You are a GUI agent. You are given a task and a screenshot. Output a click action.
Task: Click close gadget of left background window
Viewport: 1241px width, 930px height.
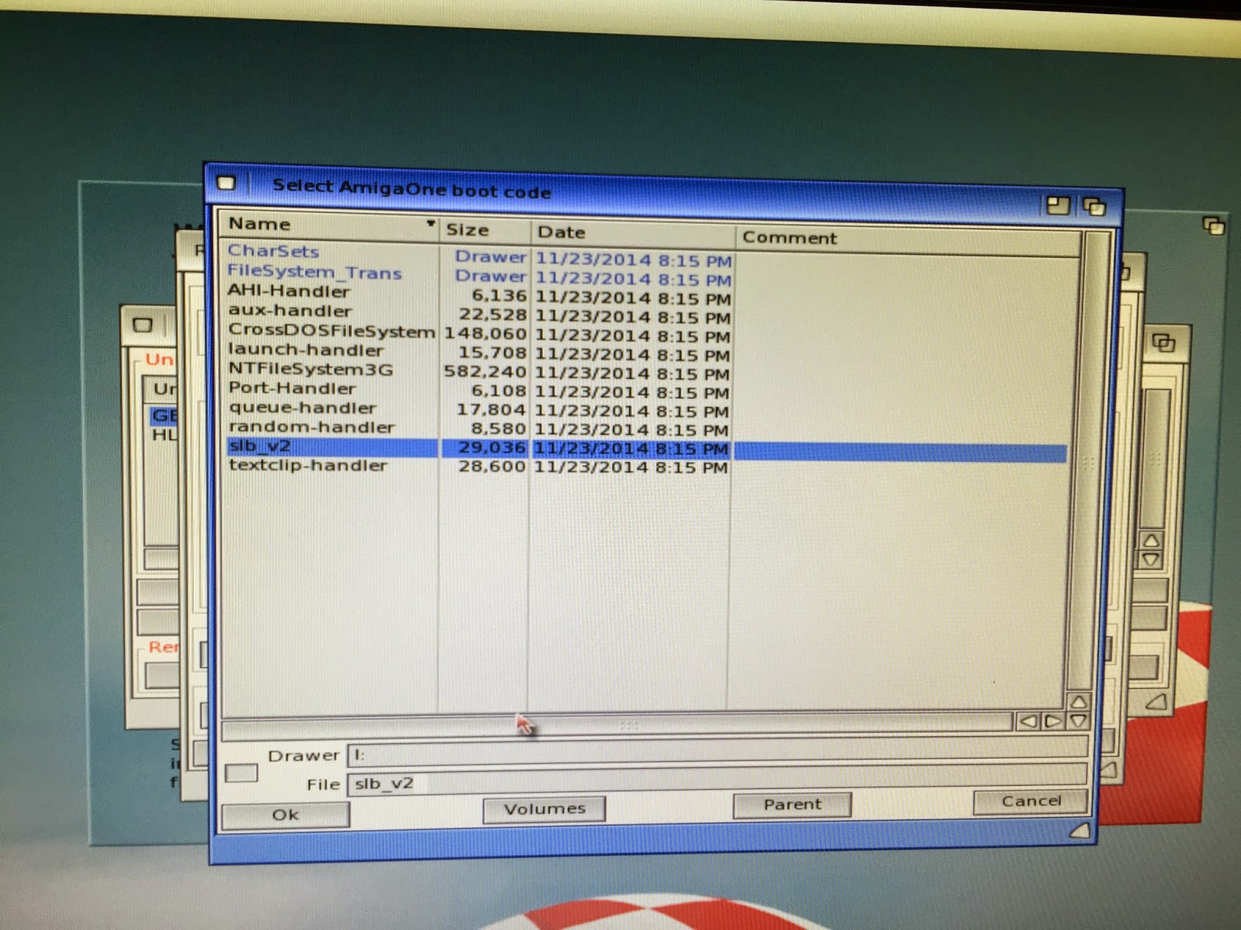143,325
